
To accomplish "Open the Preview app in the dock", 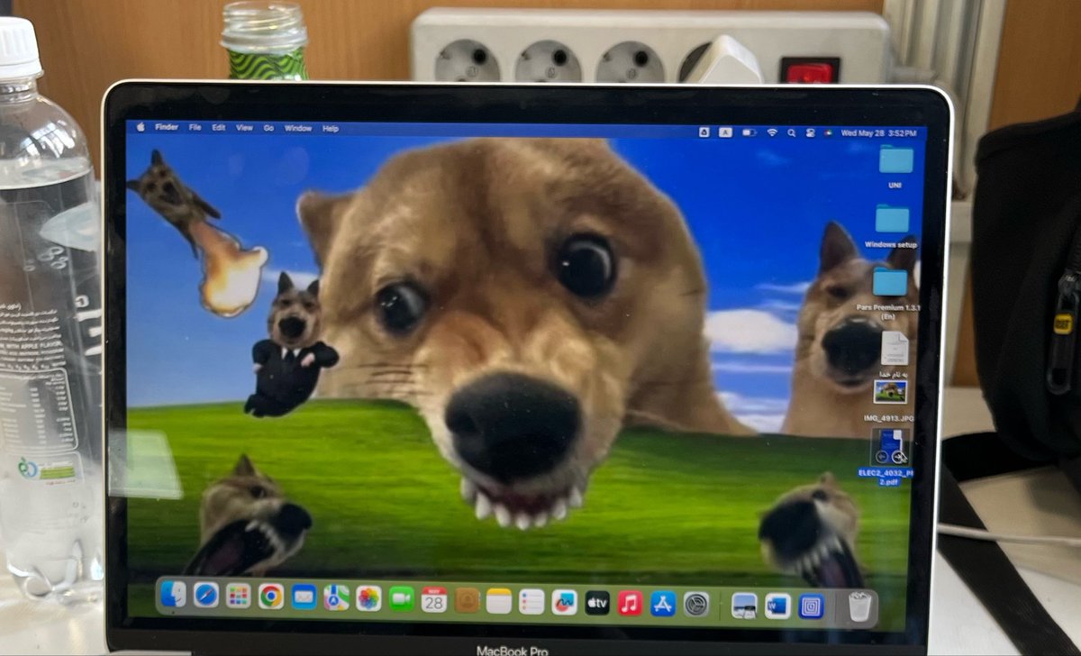I will coord(744,606).
